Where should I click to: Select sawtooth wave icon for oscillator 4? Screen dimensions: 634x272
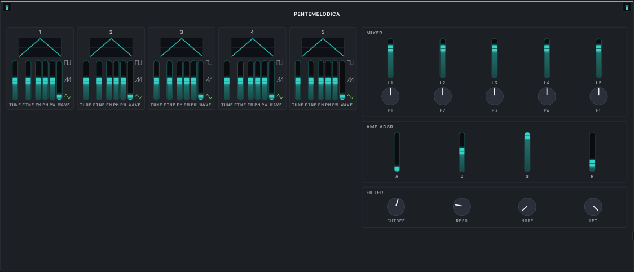tap(279, 79)
